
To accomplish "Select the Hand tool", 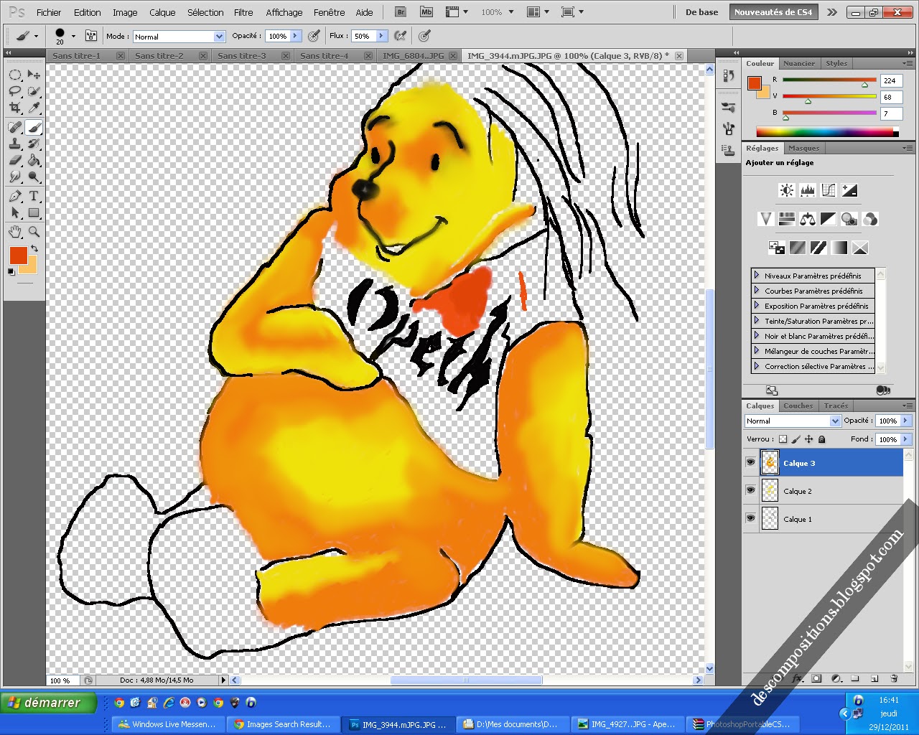I will click(x=15, y=232).
